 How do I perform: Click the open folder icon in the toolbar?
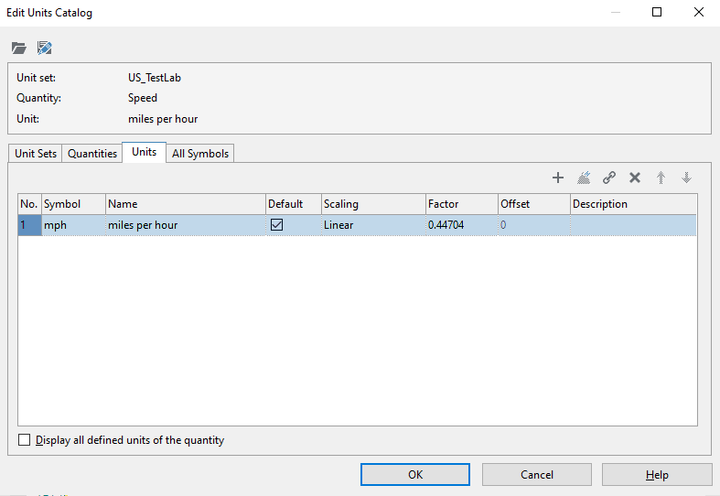pos(19,48)
